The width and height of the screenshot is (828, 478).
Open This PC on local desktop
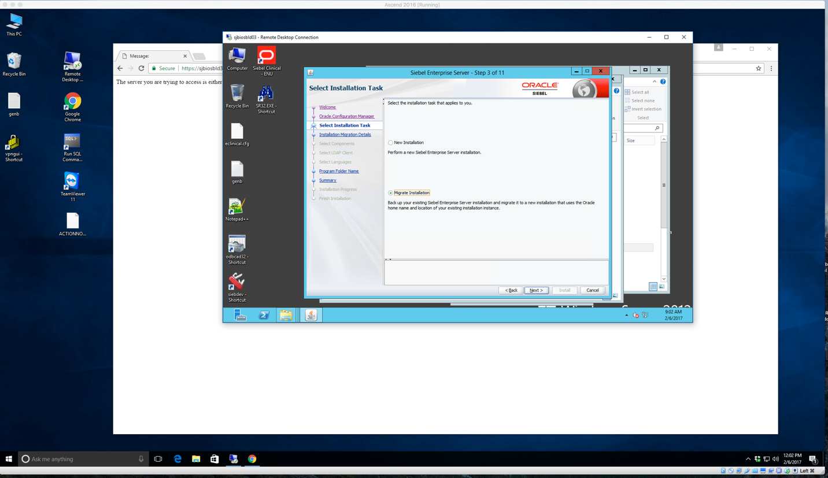tap(14, 25)
